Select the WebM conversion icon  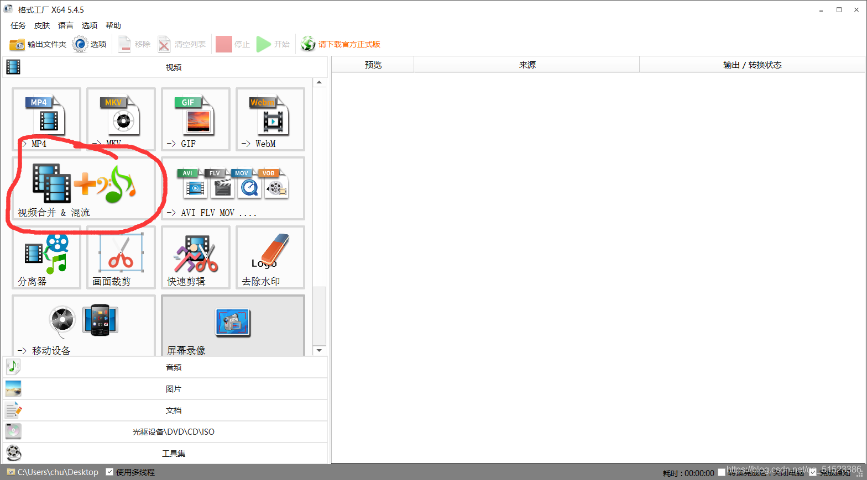point(270,119)
